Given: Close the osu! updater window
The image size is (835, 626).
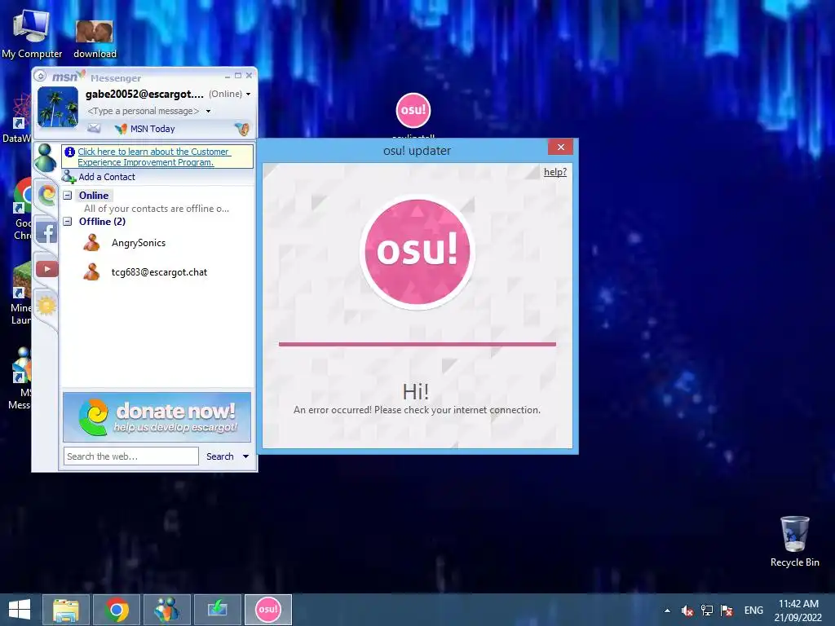Looking at the screenshot, I should click(x=561, y=148).
